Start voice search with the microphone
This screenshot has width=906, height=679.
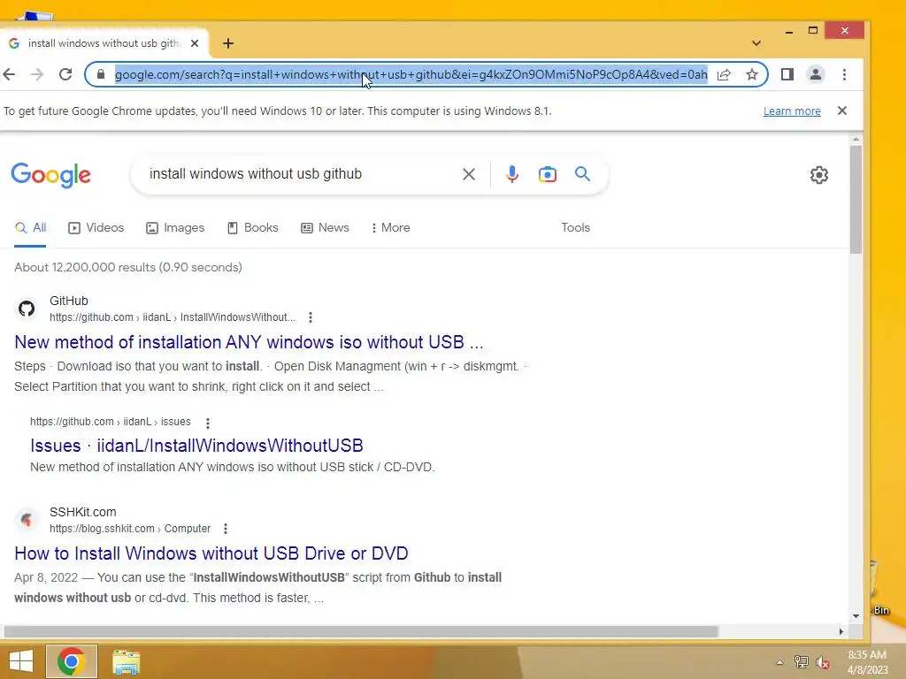(x=512, y=174)
